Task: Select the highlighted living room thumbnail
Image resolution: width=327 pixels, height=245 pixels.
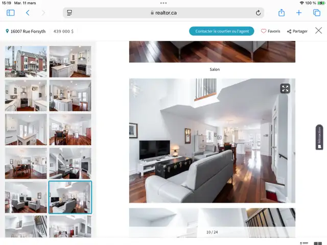Action: point(70,197)
